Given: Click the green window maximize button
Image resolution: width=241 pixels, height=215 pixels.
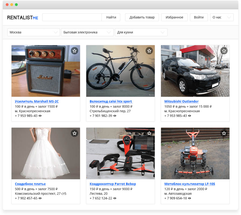Looking at the screenshot, I should pos(16,5).
